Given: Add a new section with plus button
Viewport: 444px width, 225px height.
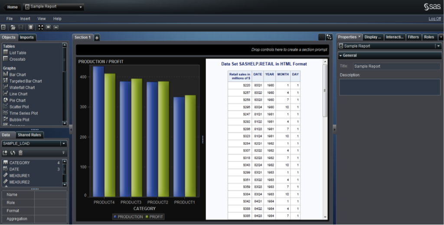Looking at the screenshot, I should pyautogui.click(x=97, y=38).
